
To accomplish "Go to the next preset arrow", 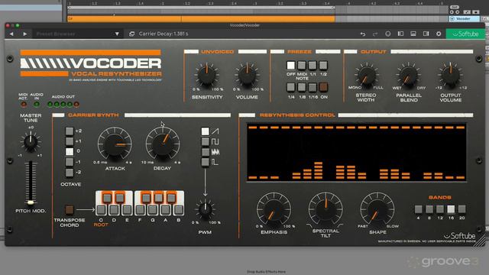I will [25, 34].
